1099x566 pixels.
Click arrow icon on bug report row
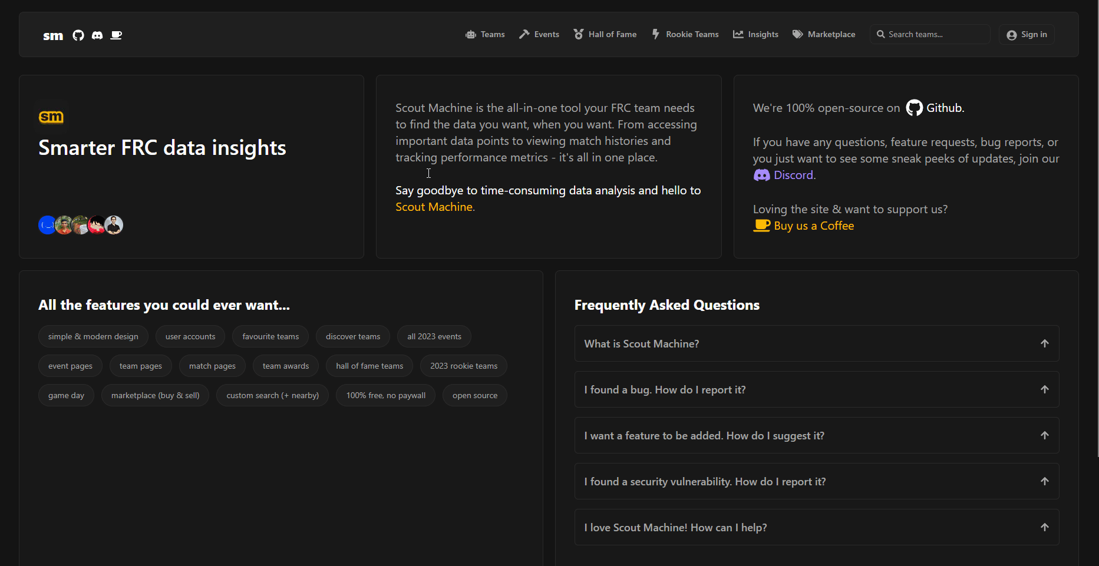[x=1045, y=389]
